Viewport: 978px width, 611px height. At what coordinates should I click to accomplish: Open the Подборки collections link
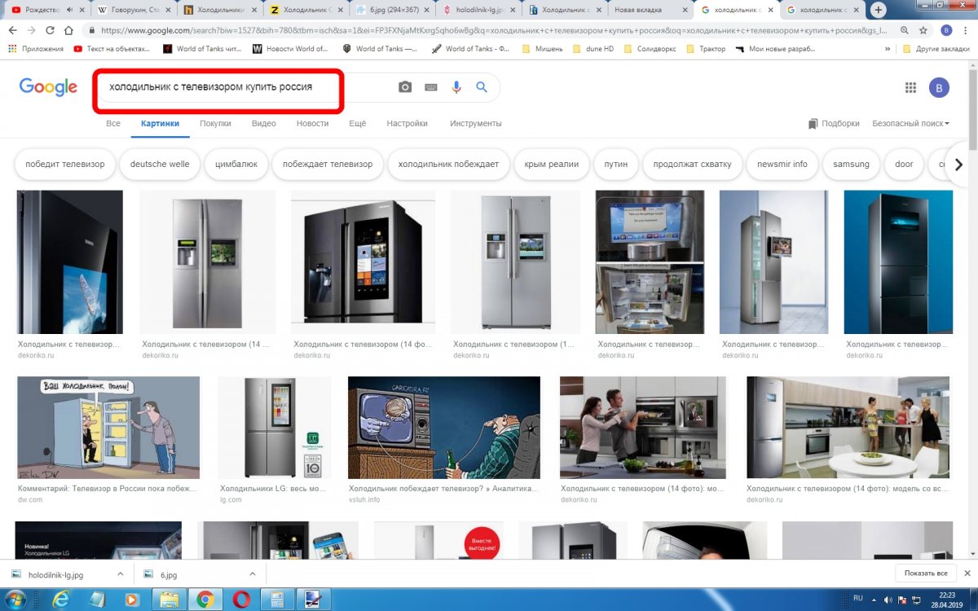point(834,124)
